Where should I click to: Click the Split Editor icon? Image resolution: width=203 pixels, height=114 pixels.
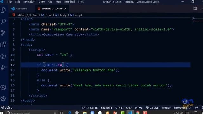coord(195,9)
